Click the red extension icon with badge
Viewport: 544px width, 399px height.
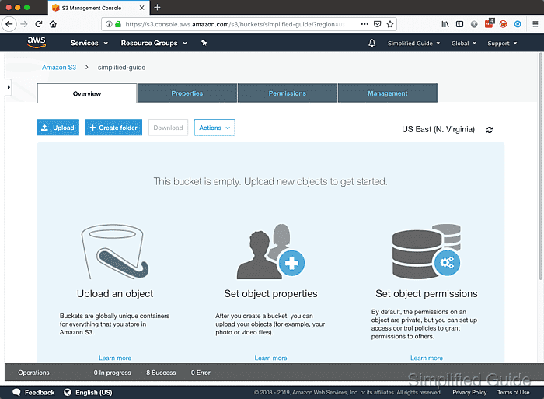coord(489,23)
